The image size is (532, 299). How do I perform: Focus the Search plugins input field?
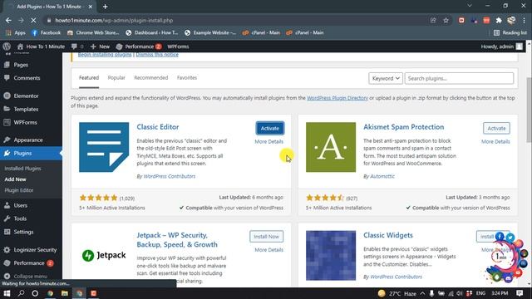(459, 78)
